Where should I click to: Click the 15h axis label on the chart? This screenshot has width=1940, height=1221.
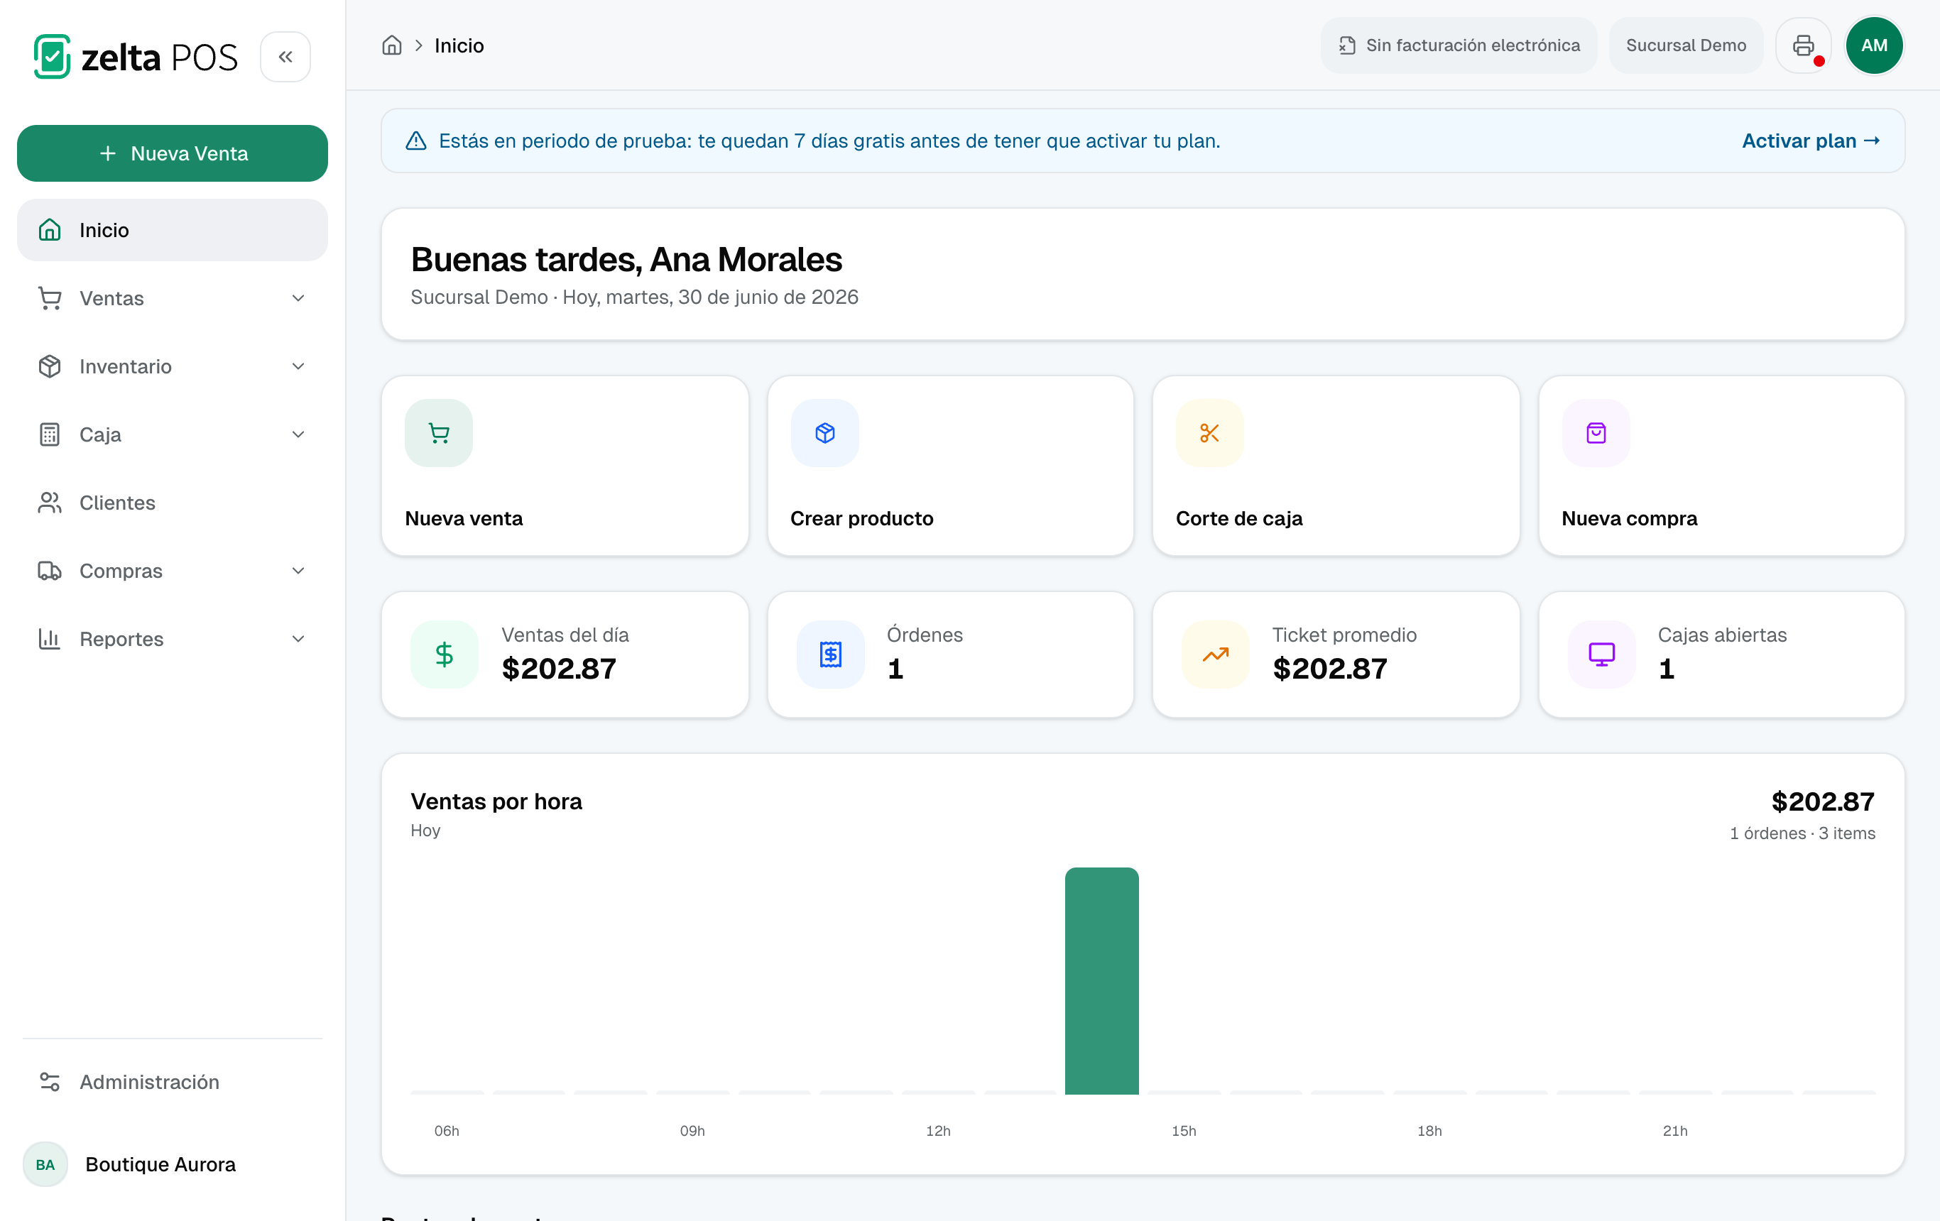pos(1184,1131)
